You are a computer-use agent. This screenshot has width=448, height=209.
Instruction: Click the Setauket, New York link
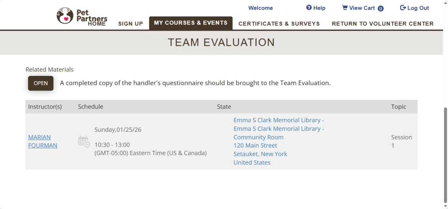[x=260, y=154]
